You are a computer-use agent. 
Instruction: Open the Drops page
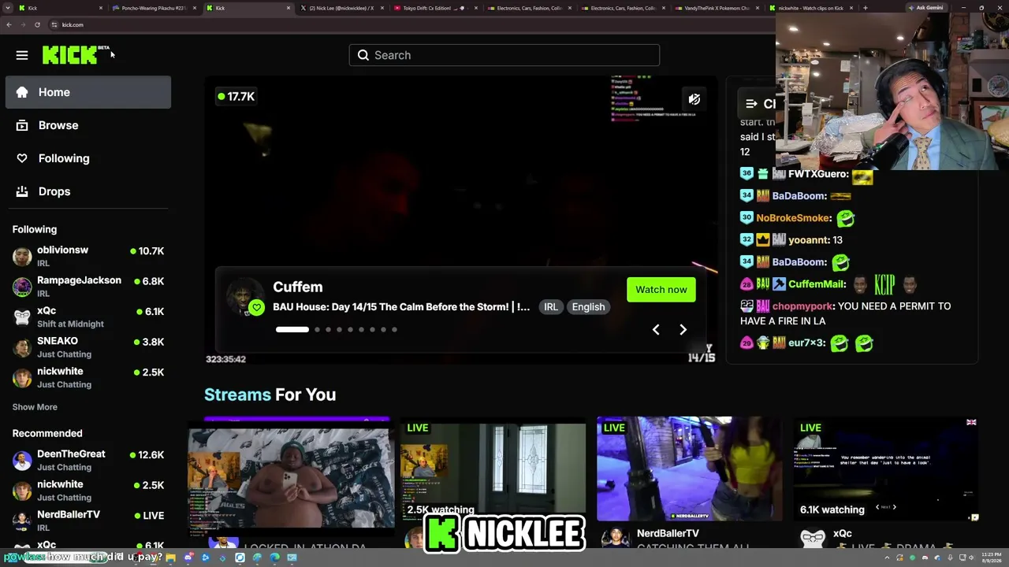coord(88,191)
